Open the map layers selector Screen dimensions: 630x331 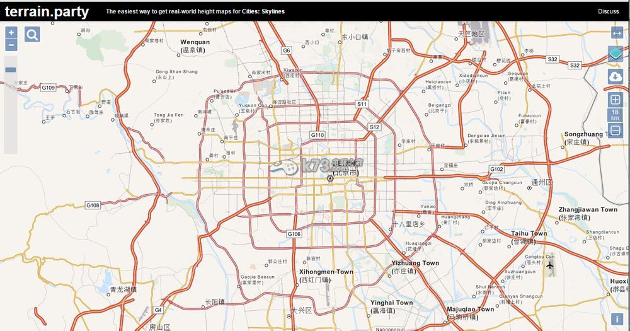[x=616, y=54]
